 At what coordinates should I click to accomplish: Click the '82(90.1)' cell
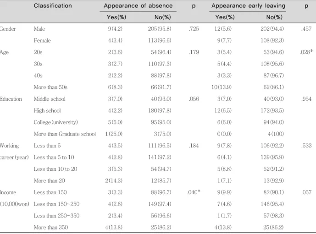coord(274,192)
